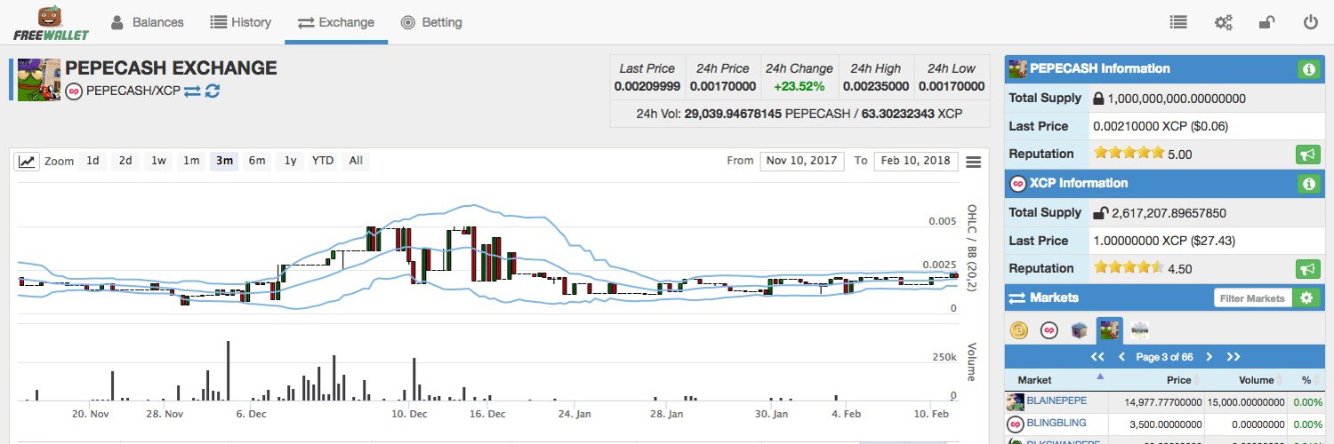
Task: Click the PEPECASH exchange avatar image
Action: [x=39, y=80]
